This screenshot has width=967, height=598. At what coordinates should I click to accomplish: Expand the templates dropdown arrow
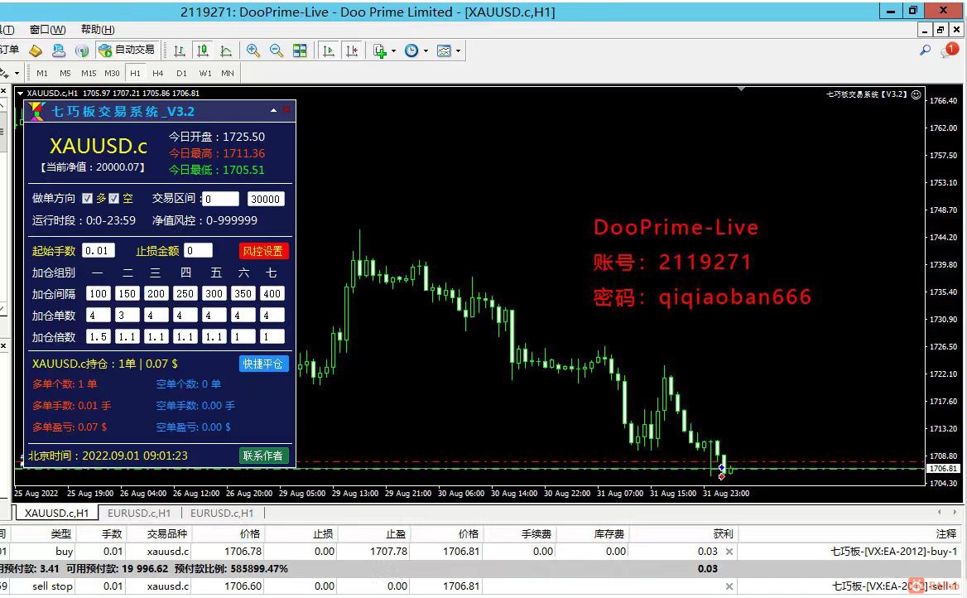(458, 51)
